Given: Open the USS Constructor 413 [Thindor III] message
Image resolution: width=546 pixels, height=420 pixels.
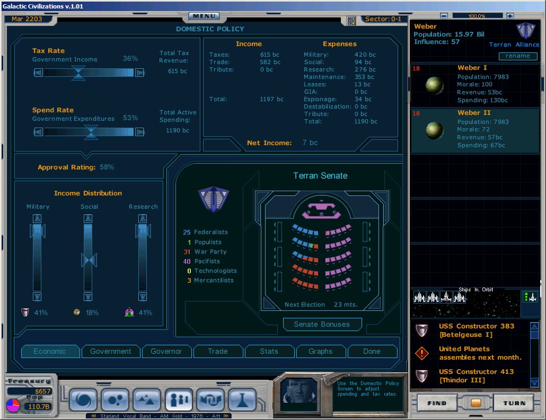Looking at the screenshot, I should 477,376.
